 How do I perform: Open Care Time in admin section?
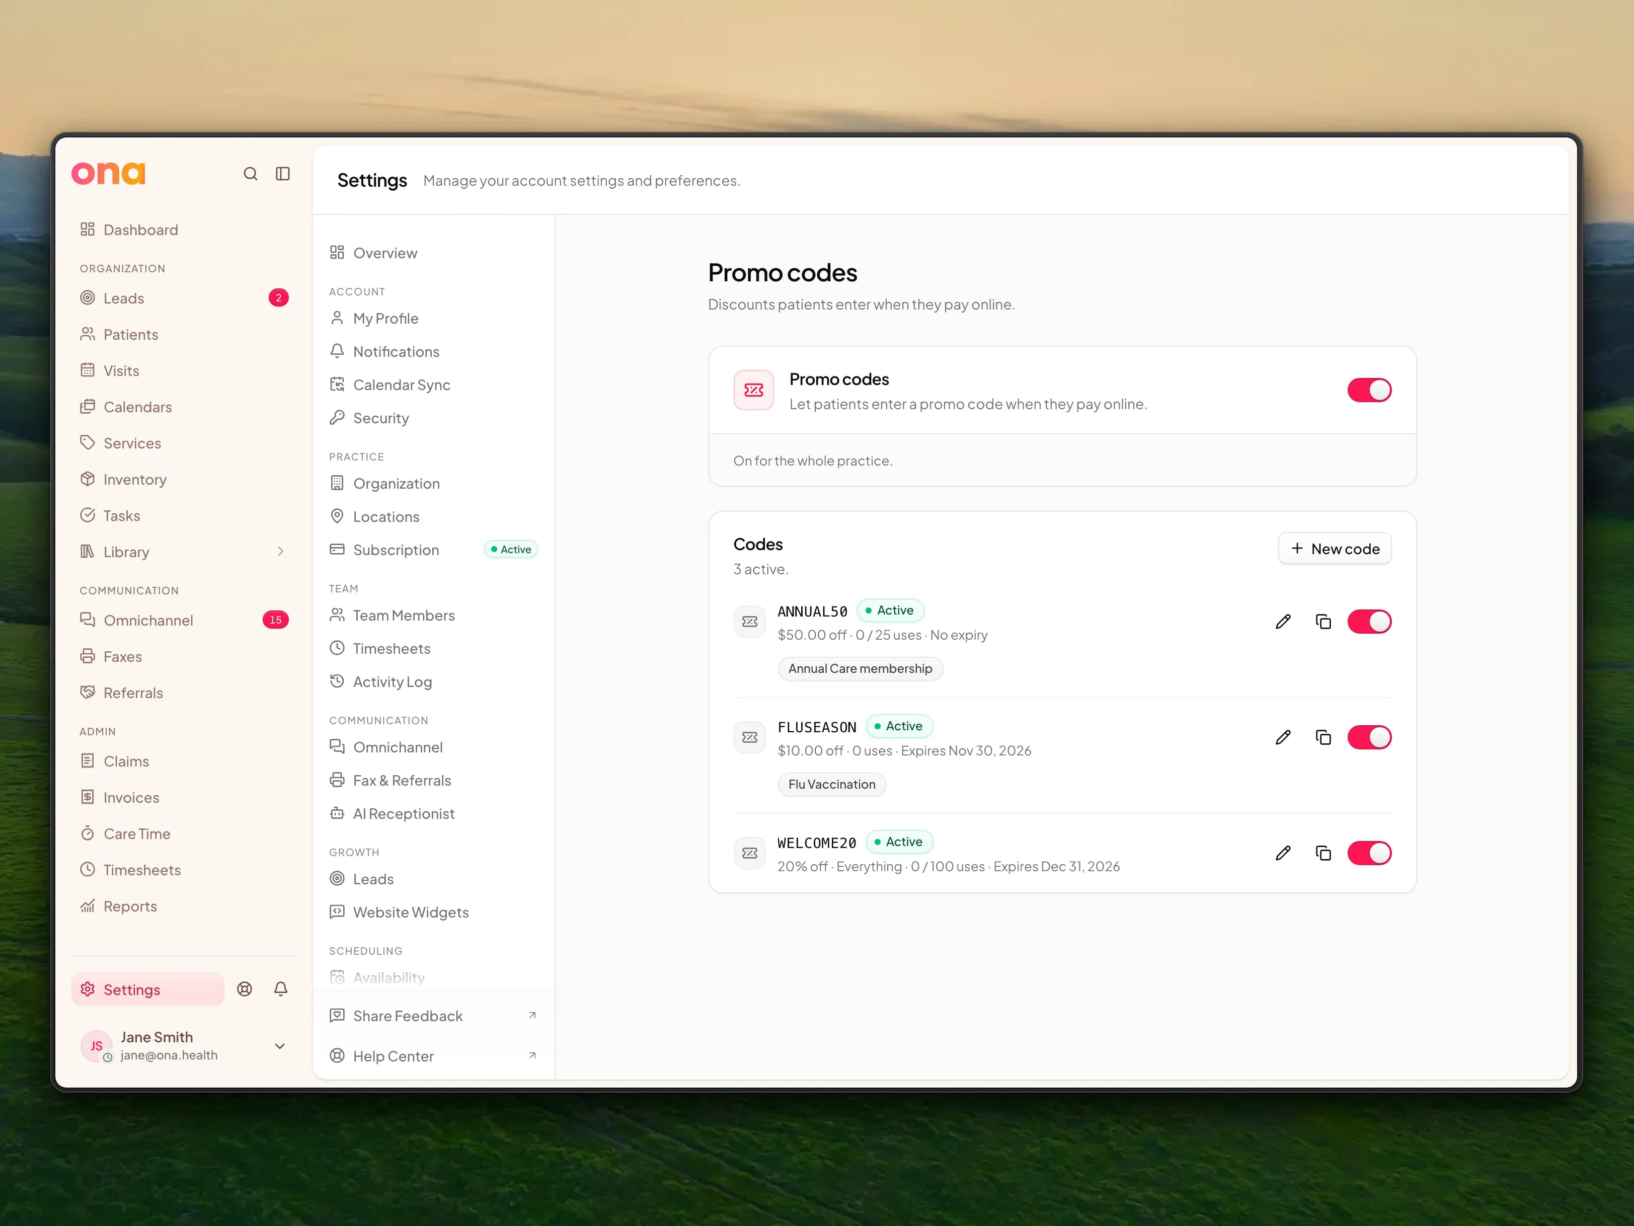[x=184, y=834]
